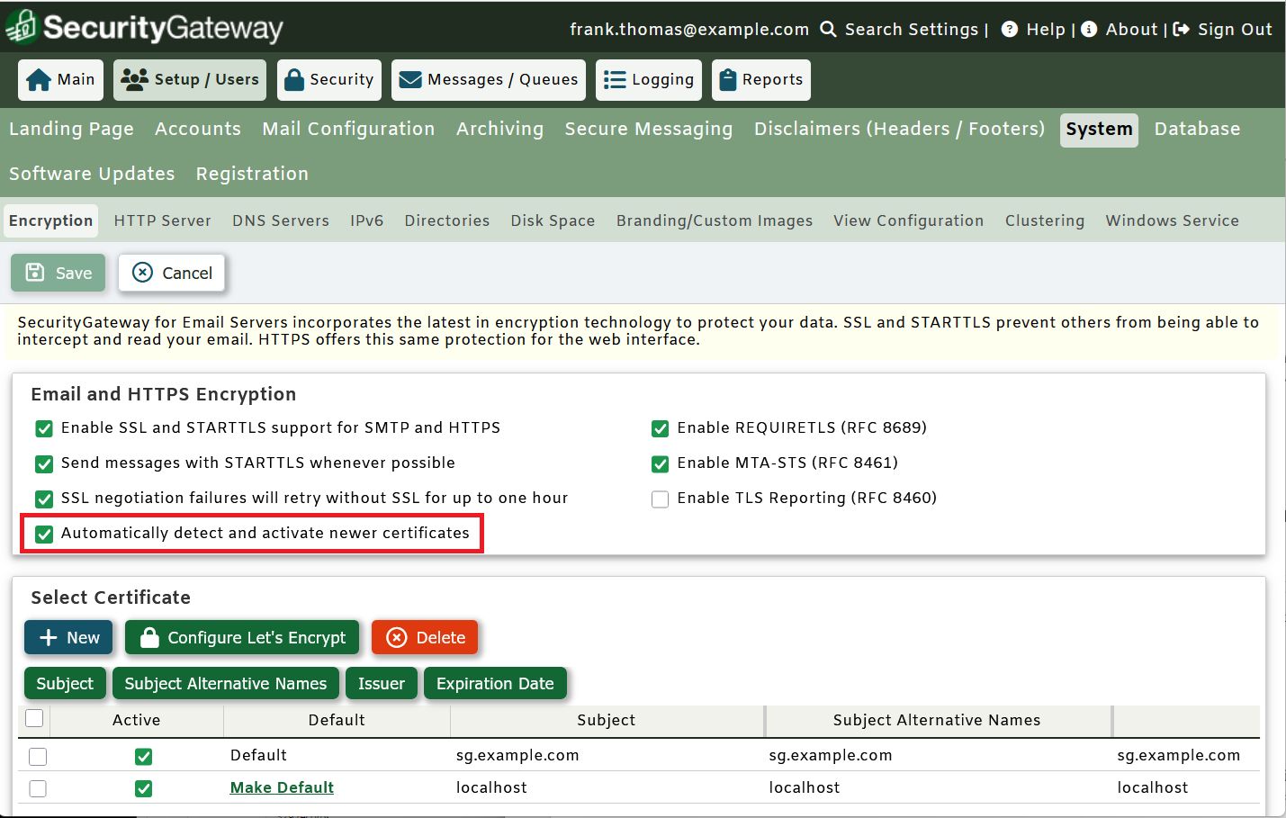Image resolution: width=1286 pixels, height=818 pixels.
Task: Open the Reports menu
Action: (x=761, y=80)
